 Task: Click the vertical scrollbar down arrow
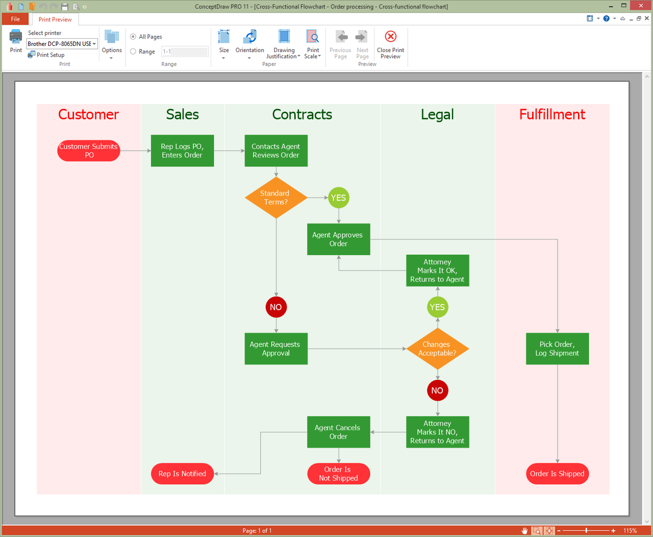point(647,522)
